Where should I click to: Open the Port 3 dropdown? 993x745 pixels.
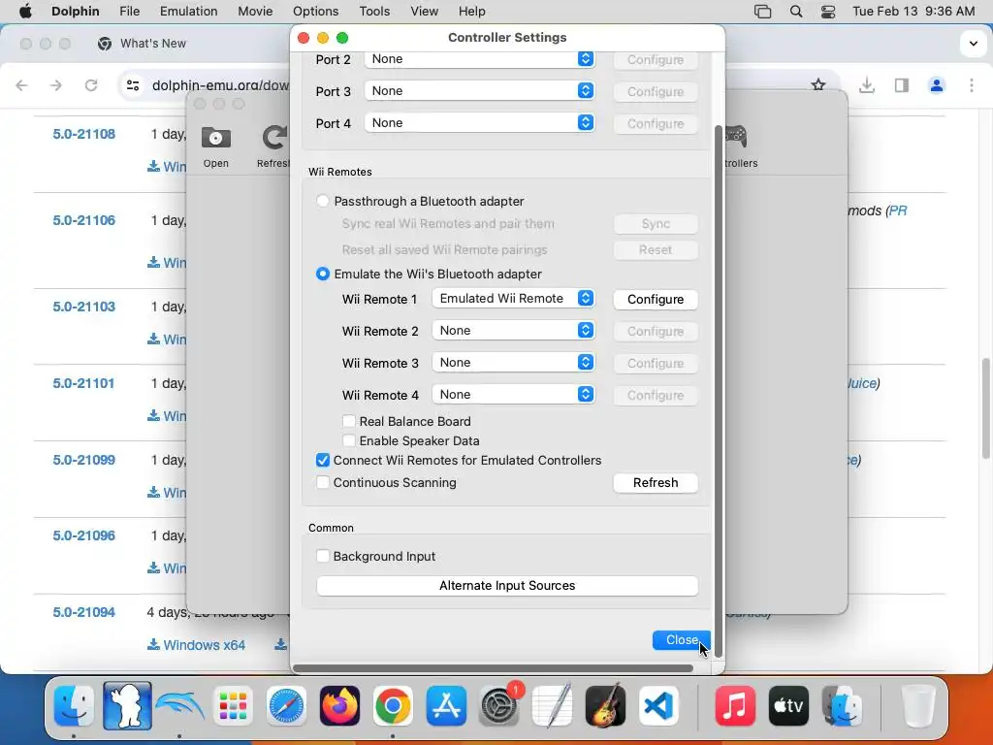479,90
